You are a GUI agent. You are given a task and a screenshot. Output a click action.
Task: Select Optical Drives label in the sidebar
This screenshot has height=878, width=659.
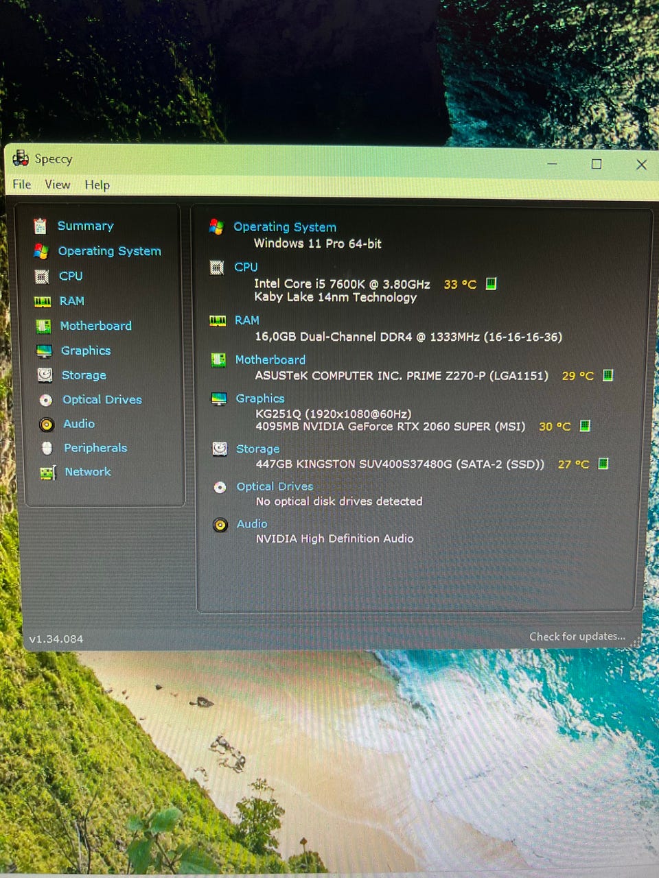click(x=102, y=399)
